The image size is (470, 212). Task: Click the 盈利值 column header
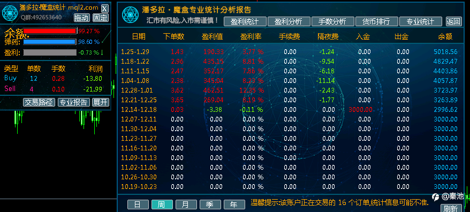[213, 37]
